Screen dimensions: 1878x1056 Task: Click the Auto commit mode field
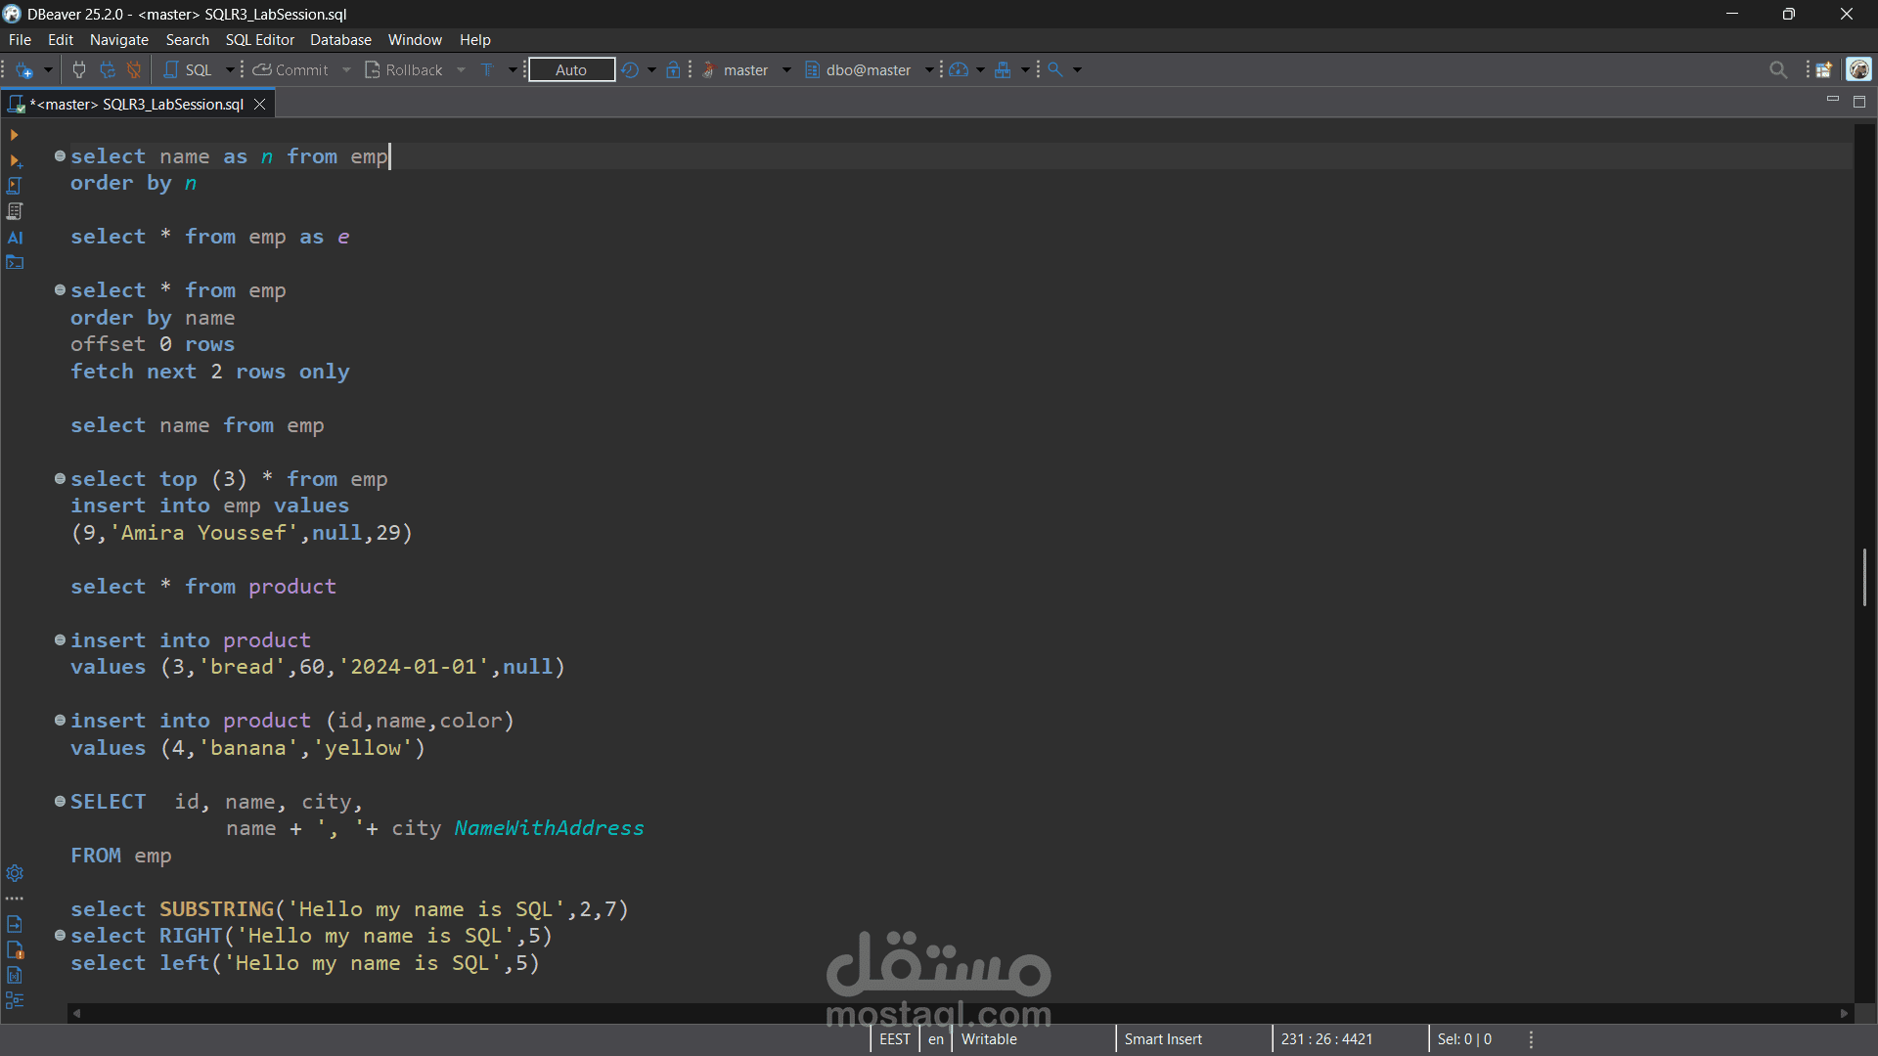click(x=571, y=70)
